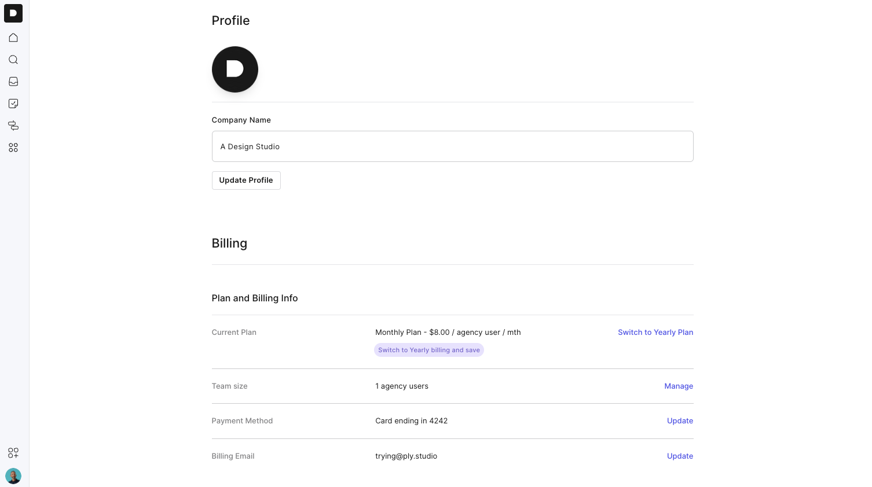The image size is (872, 487).
Task: Click the add-apps icon near bottom of sidebar
Action: click(x=13, y=453)
